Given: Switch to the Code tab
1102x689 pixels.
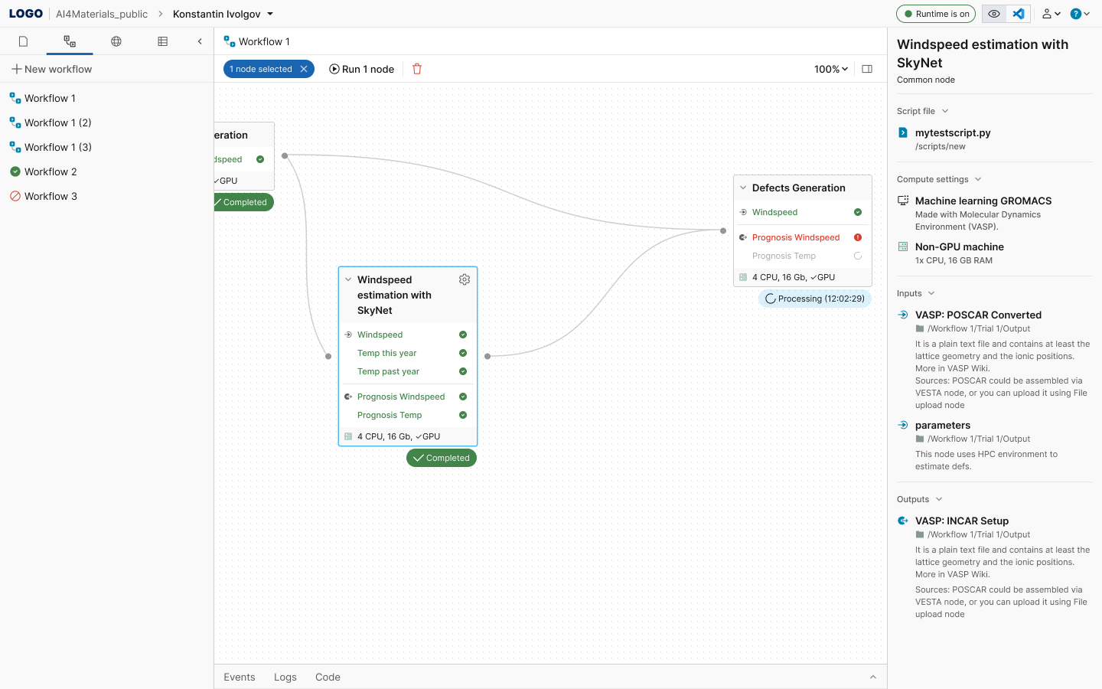Looking at the screenshot, I should [x=328, y=677].
